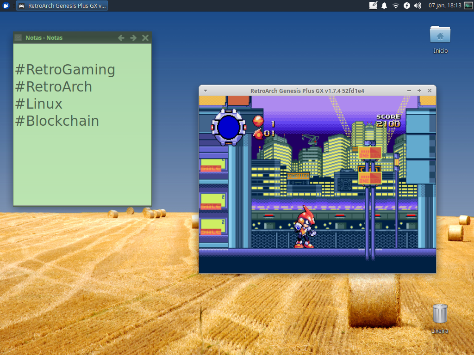474x355 pixels.
Task: Open the system monitor icon in panel
Action: pyautogui.click(x=468, y=6)
